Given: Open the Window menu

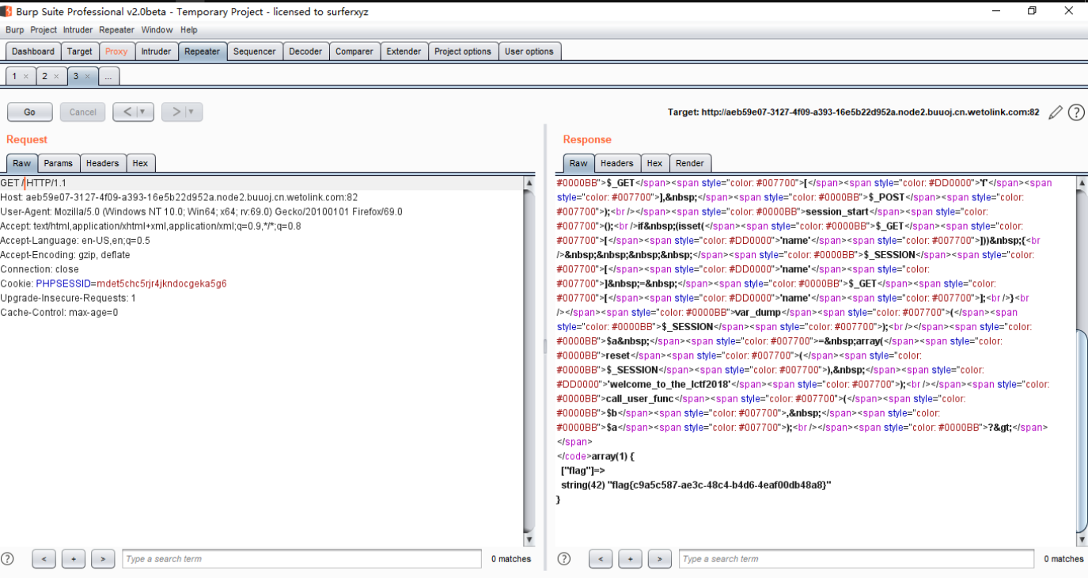Looking at the screenshot, I should (157, 30).
